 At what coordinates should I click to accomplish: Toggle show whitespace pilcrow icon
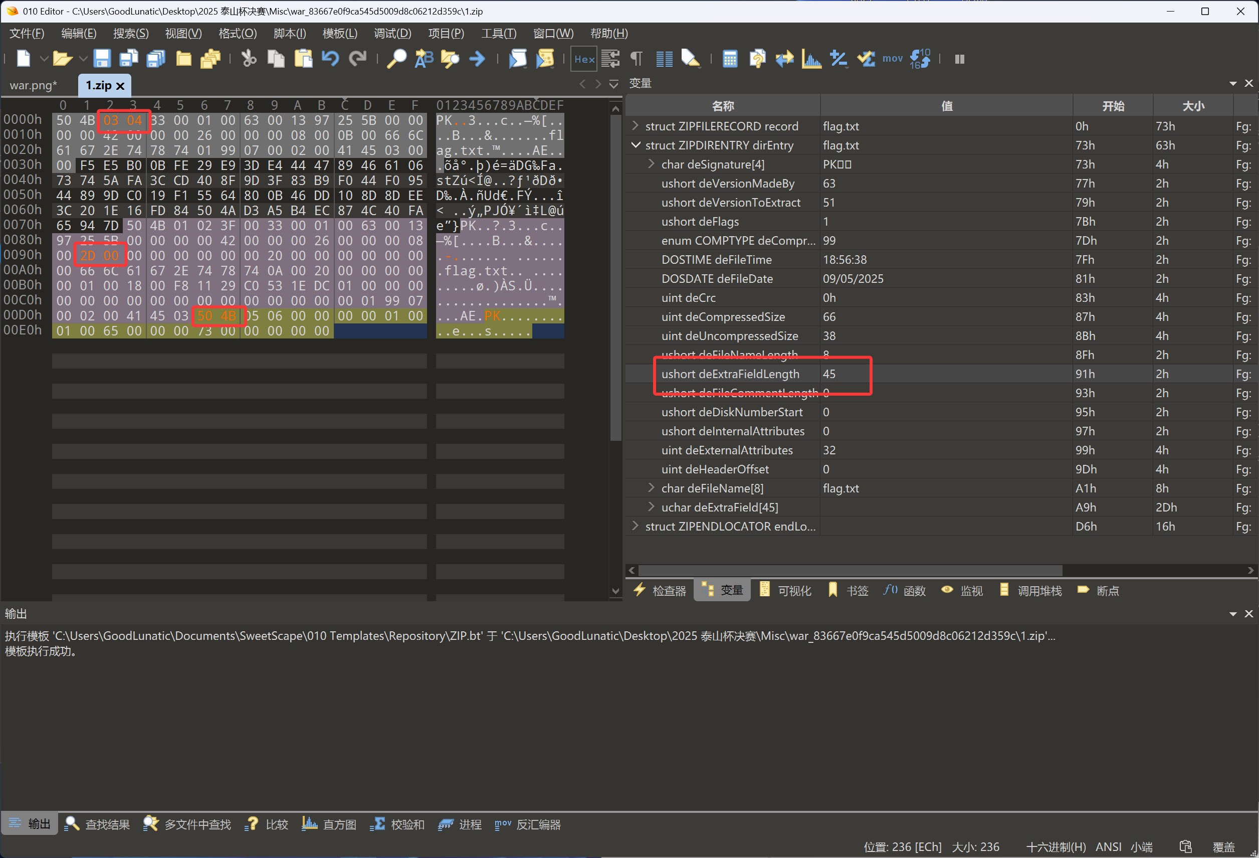click(x=637, y=59)
